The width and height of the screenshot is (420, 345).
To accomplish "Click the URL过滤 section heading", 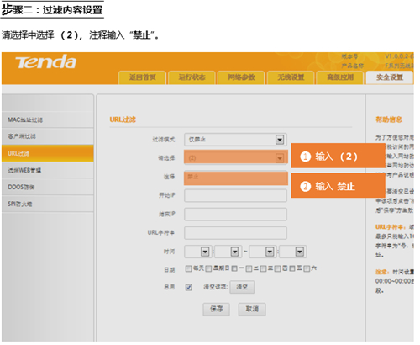I will click(123, 119).
